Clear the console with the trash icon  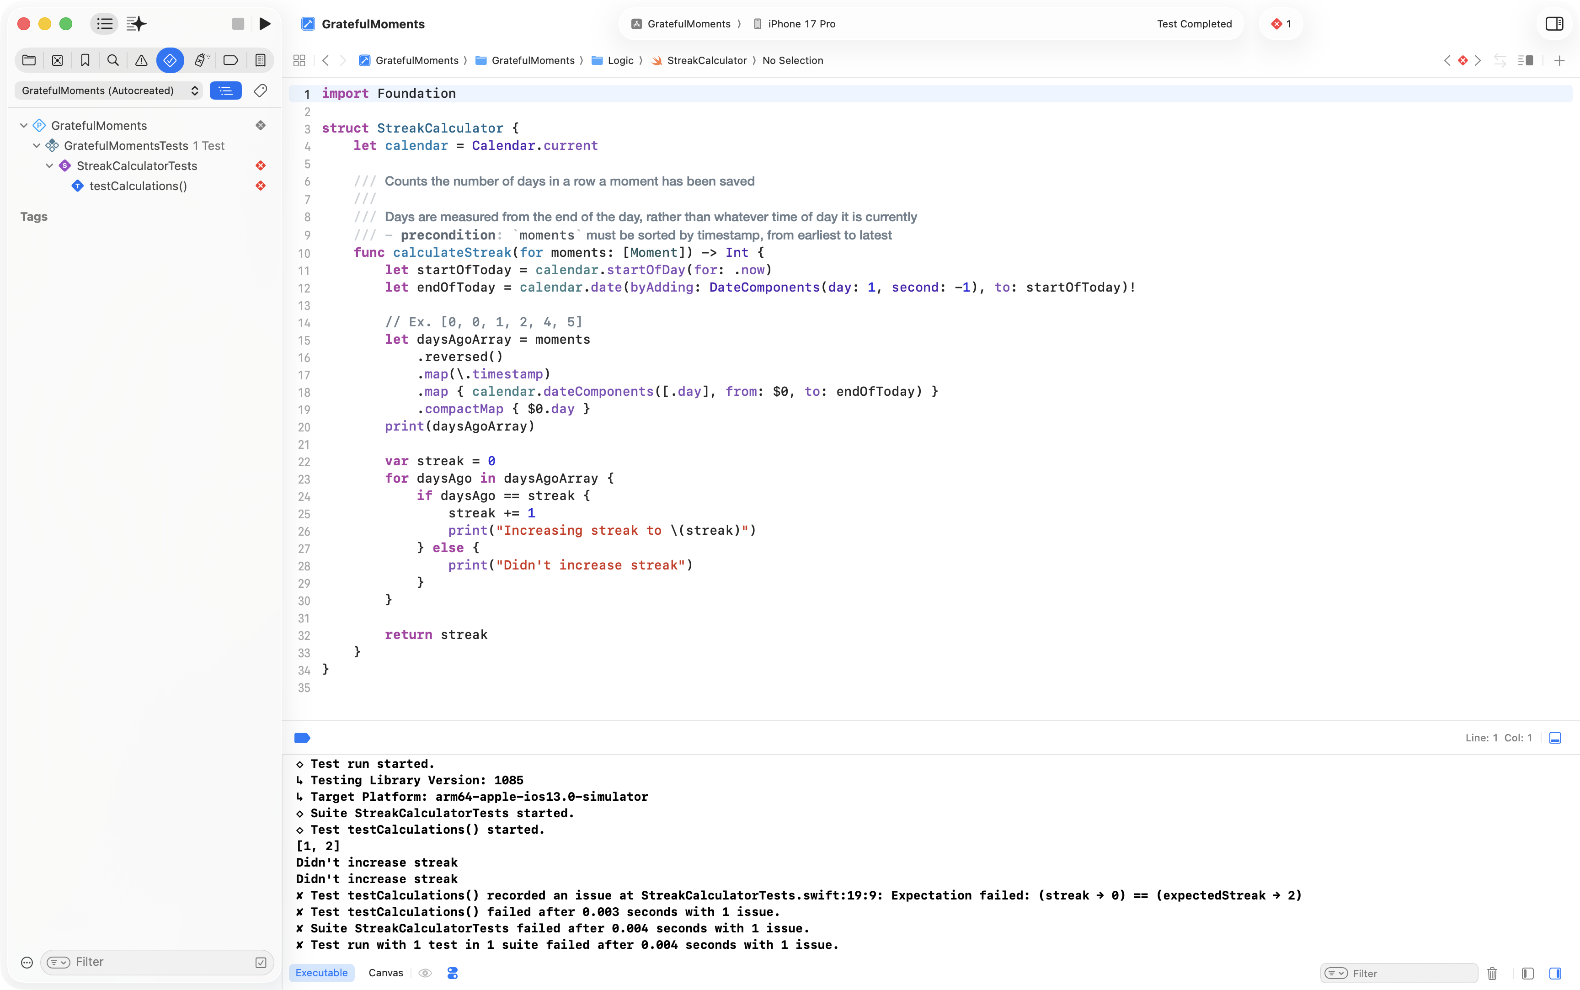click(x=1492, y=974)
